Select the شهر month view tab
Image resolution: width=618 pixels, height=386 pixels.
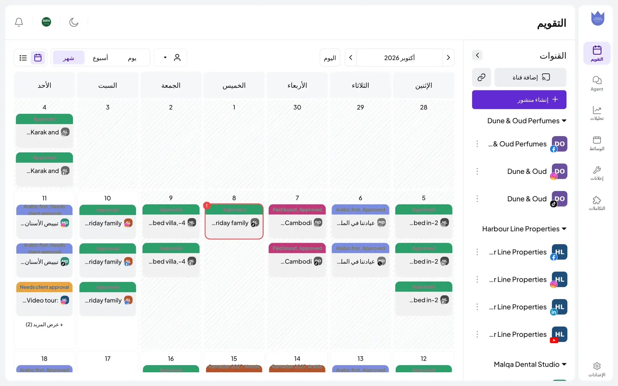pyautogui.click(x=69, y=58)
